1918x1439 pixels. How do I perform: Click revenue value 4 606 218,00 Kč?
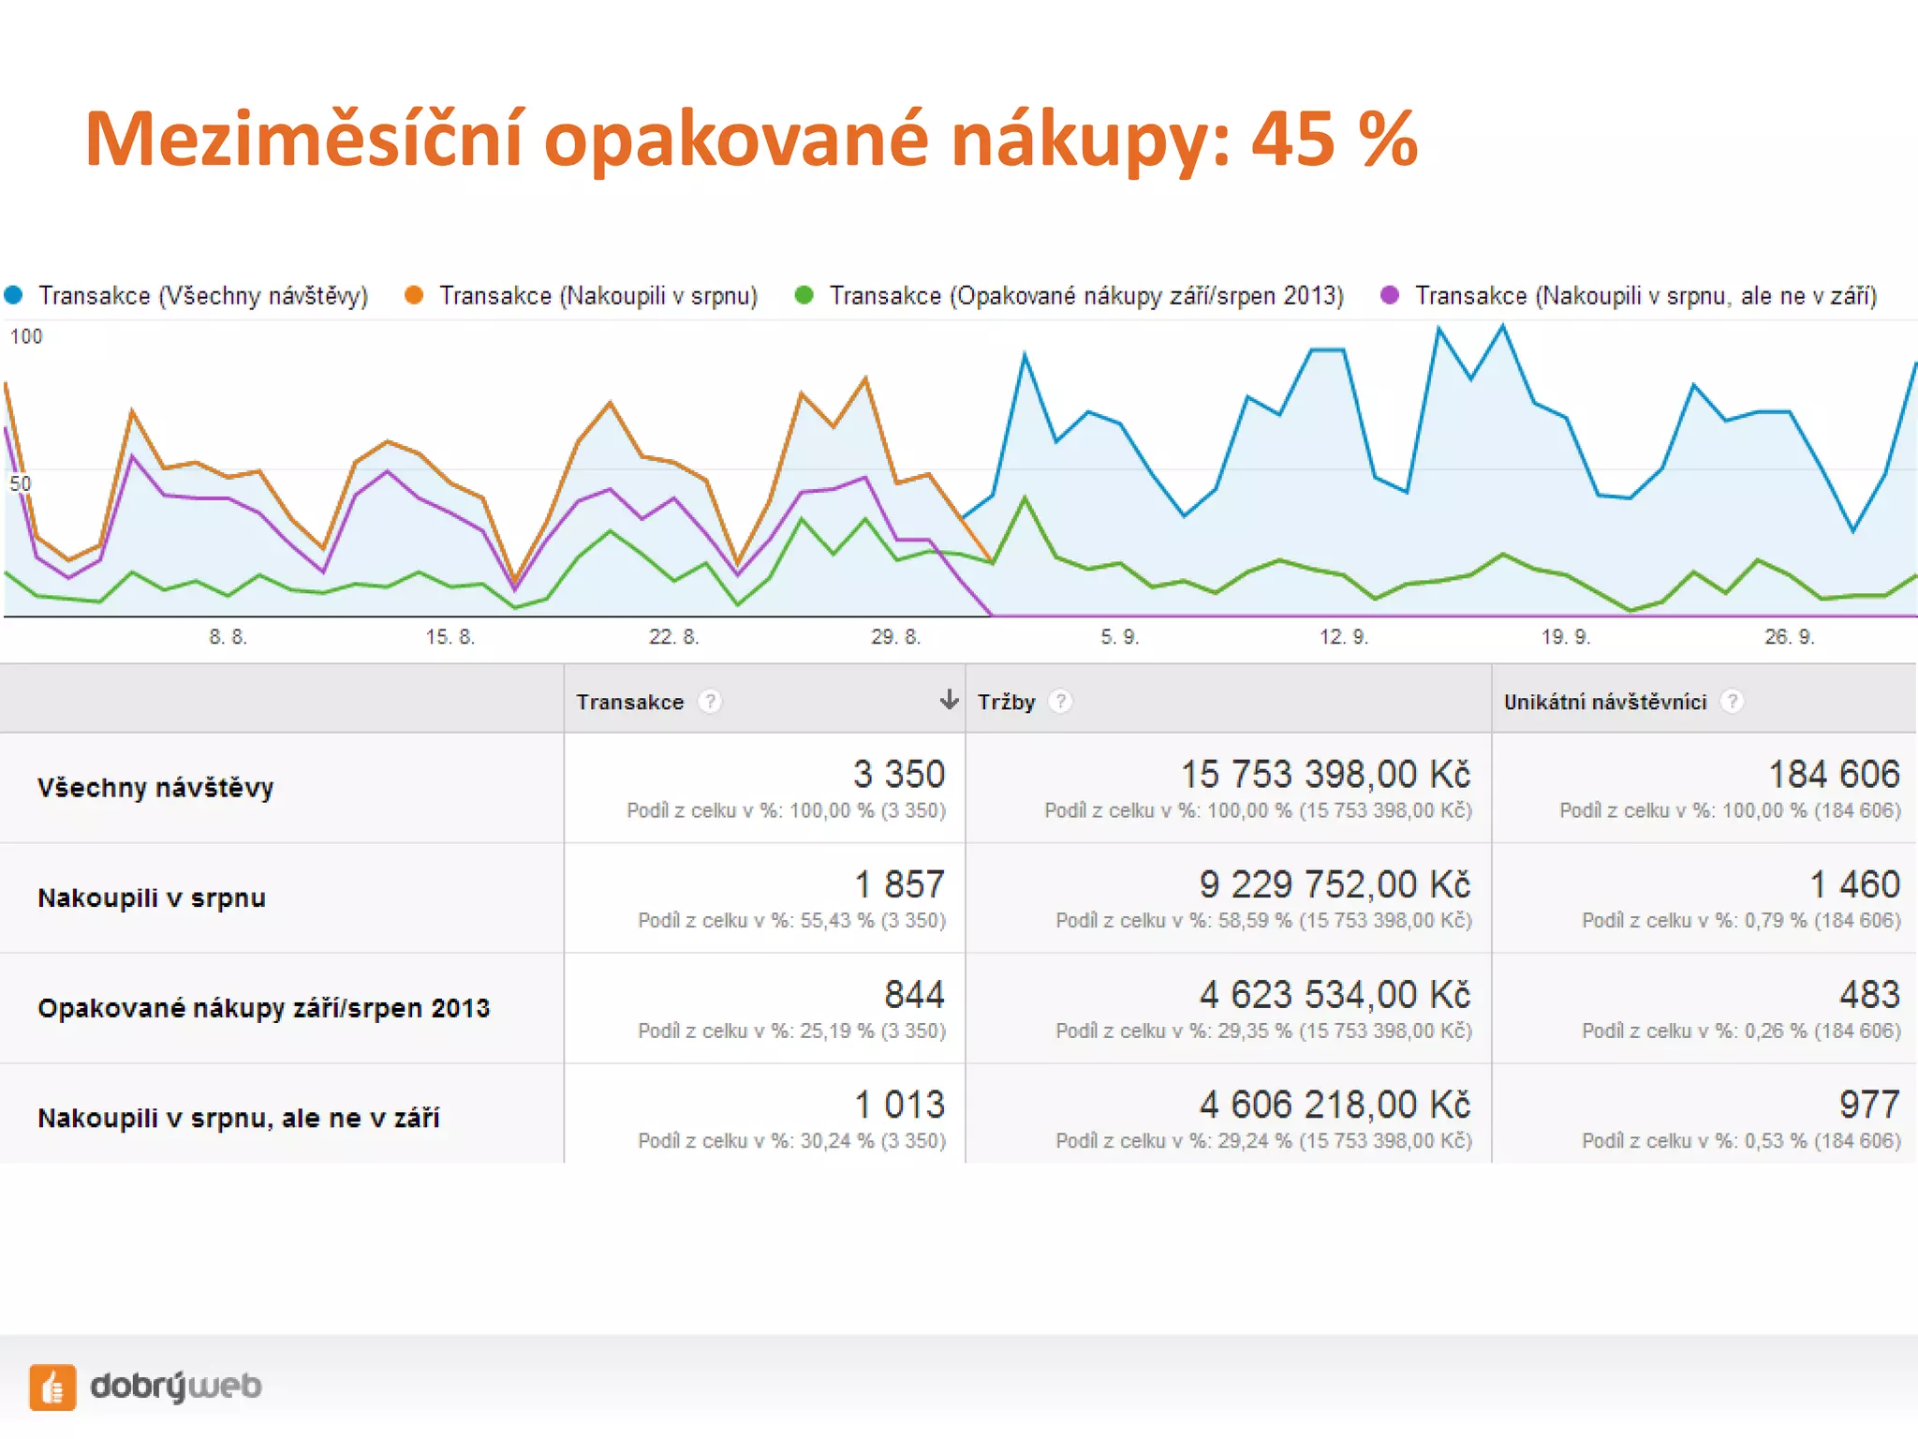pyautogui.click(x=1335, y=1105)
